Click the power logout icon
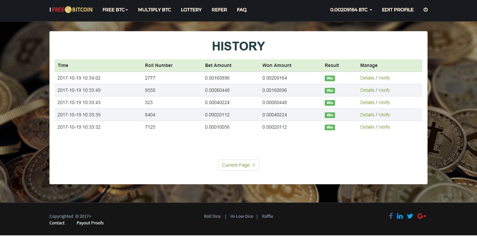 click(x=426, y=10)
